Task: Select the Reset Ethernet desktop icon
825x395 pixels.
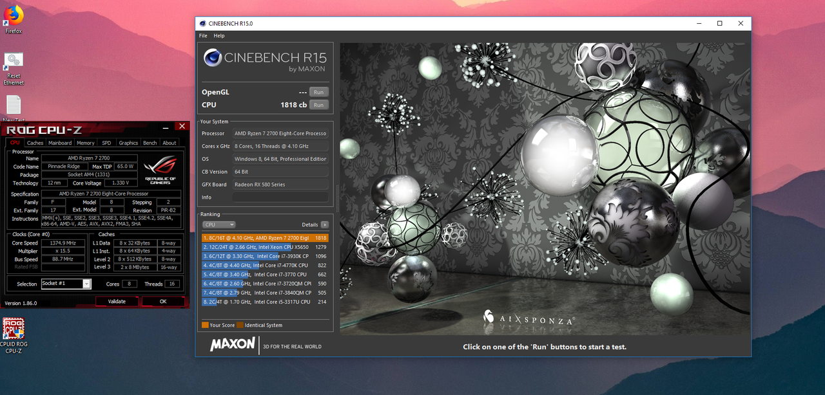Action: pos(14,69)
